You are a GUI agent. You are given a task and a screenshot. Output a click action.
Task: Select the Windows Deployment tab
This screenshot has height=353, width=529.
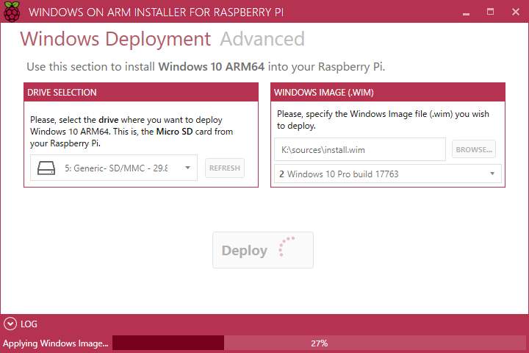tap(115, 39)
